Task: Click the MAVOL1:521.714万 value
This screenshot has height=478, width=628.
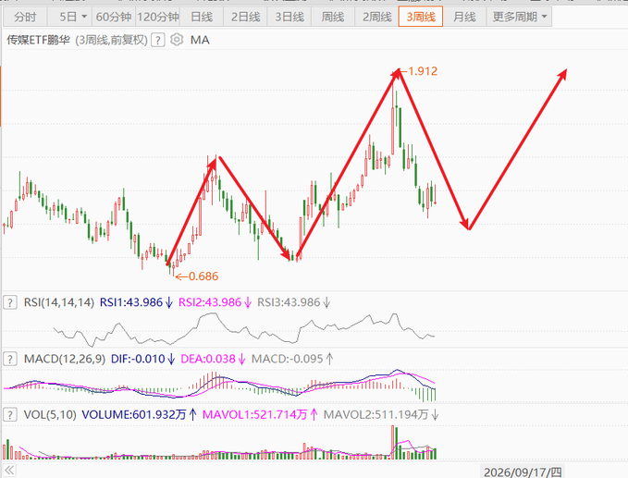Action: [254, 414]
